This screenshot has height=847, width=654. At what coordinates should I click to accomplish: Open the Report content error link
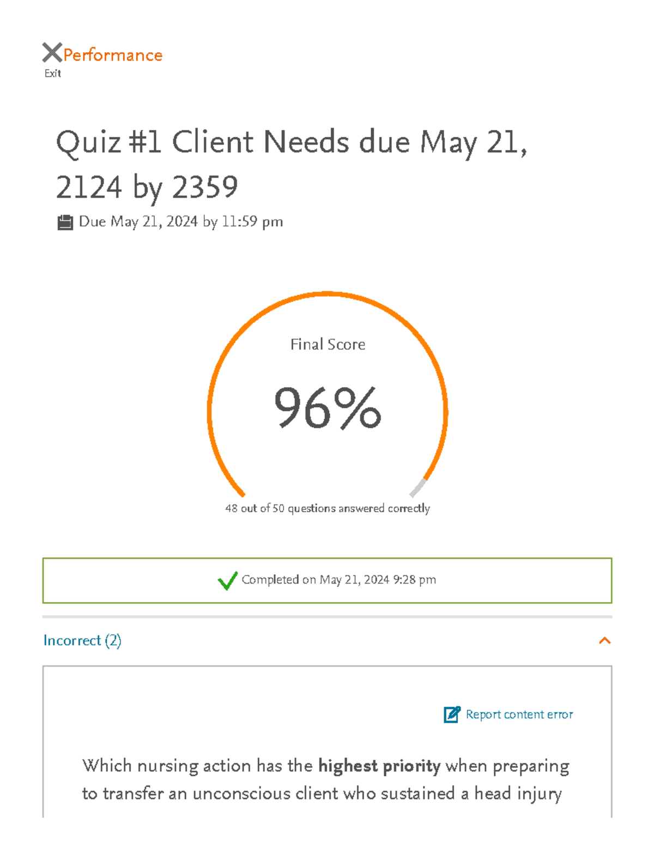[518, 714]
